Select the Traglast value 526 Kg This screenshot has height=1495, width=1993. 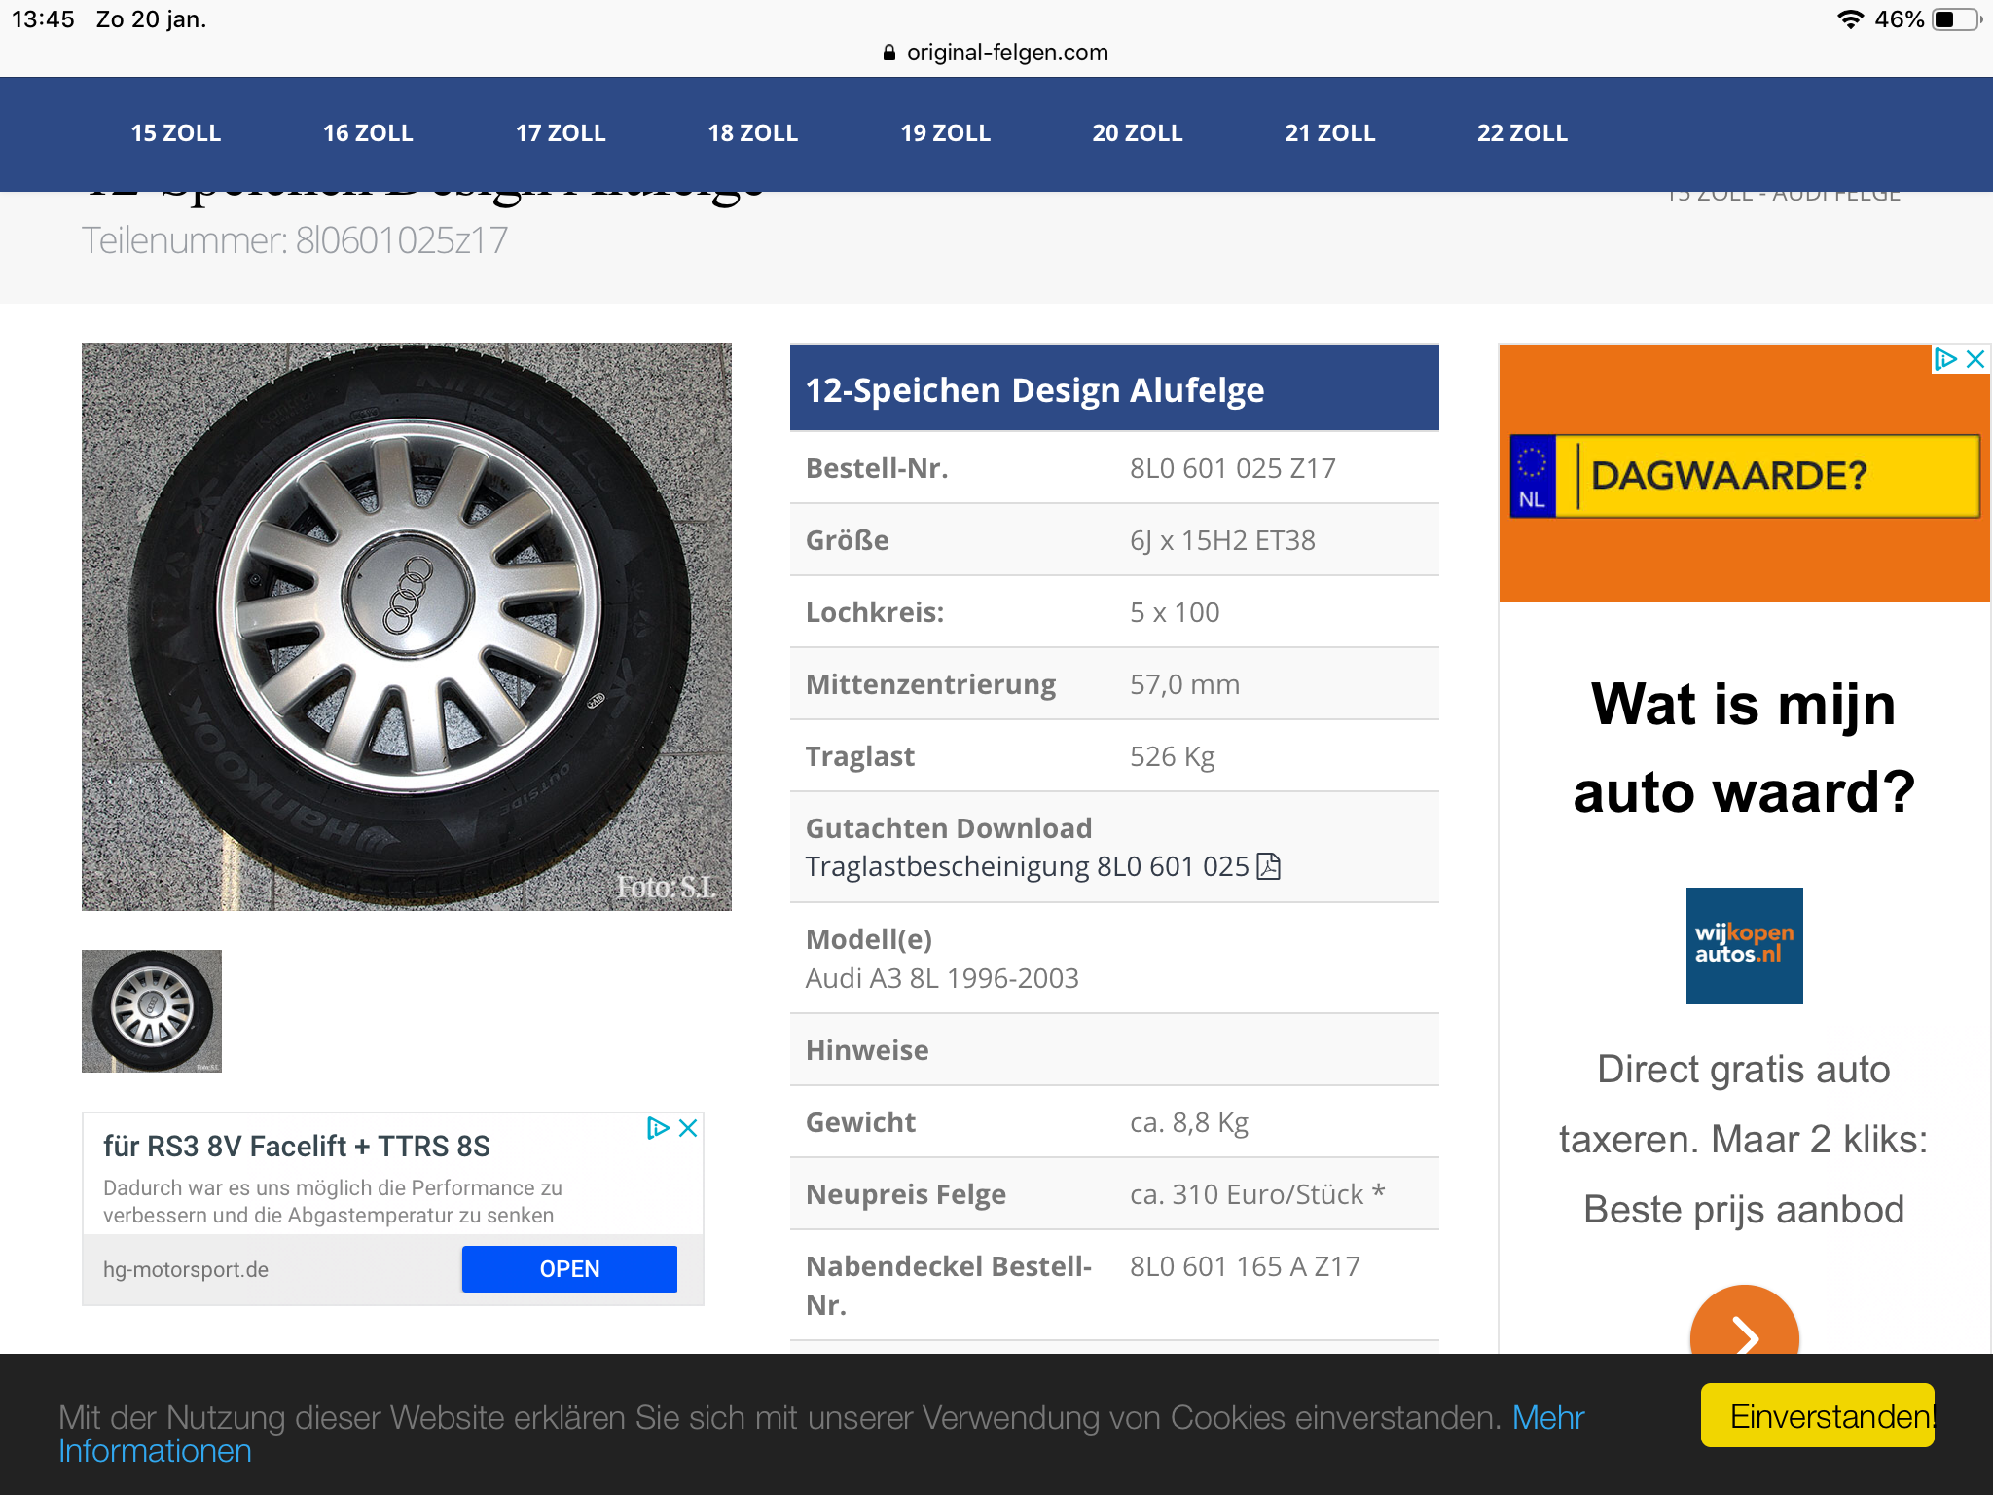coord(1173,756)
